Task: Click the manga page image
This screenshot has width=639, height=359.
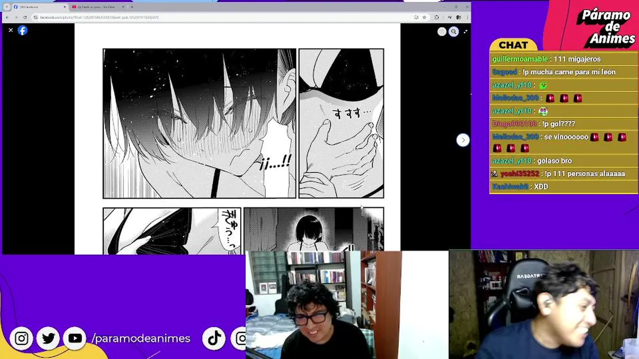Action: 238,139
